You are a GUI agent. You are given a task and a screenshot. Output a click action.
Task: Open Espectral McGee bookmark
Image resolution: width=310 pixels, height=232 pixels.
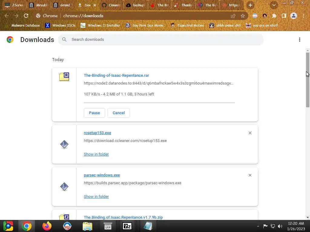point(187,25)
